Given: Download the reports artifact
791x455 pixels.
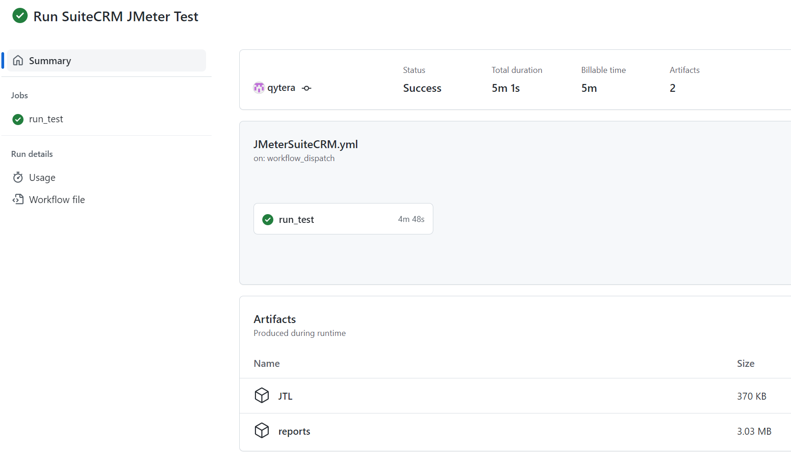Looking at the screenshot, I should pyautogui.click(x=294, y=431).
